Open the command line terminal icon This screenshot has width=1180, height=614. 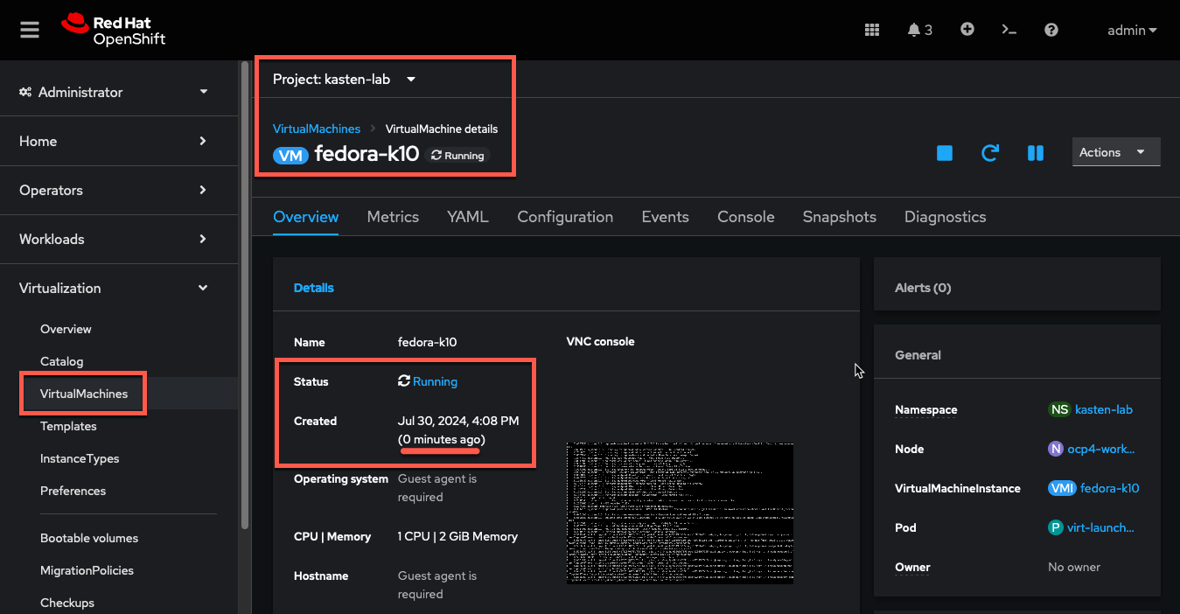(1009, 30)
